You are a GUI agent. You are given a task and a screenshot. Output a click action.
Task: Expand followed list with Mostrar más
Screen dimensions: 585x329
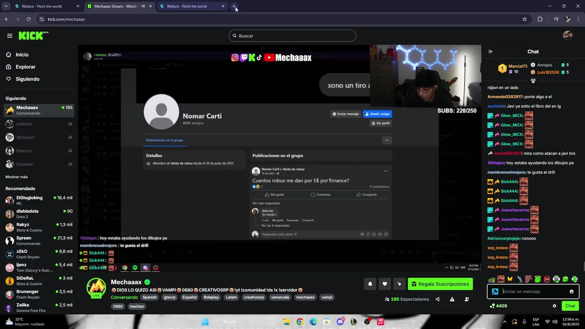click(16, 177)
